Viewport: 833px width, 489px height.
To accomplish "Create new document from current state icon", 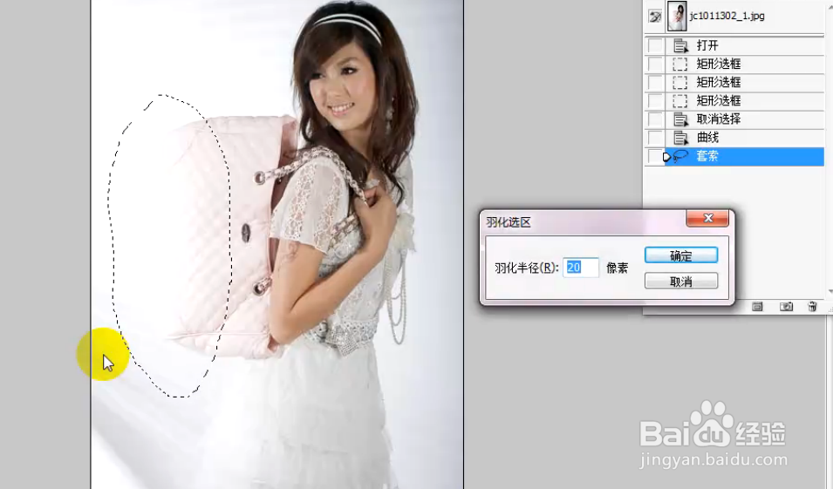I will point(757,306).
